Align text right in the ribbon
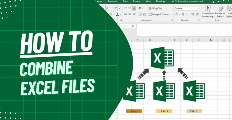 [134, 14]
